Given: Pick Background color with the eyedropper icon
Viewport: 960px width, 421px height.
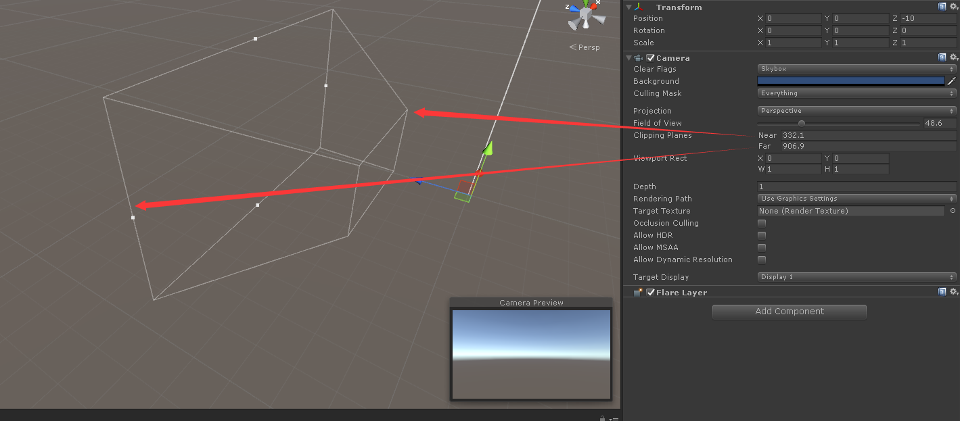Looking at the screenshot, I should [951, 81].
